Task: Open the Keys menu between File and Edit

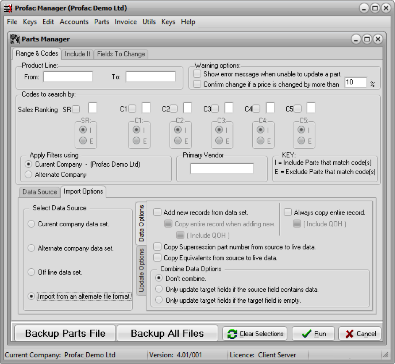Action: click(30, 22)
